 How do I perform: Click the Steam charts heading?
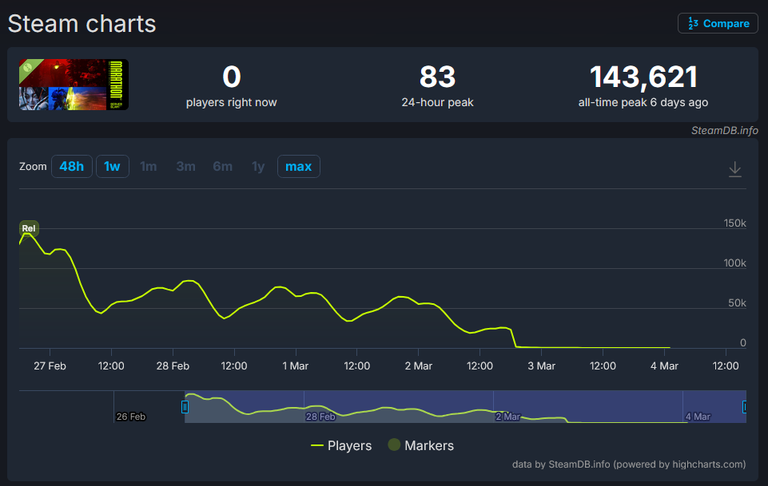pyautogui.click(x=82, y=23)
